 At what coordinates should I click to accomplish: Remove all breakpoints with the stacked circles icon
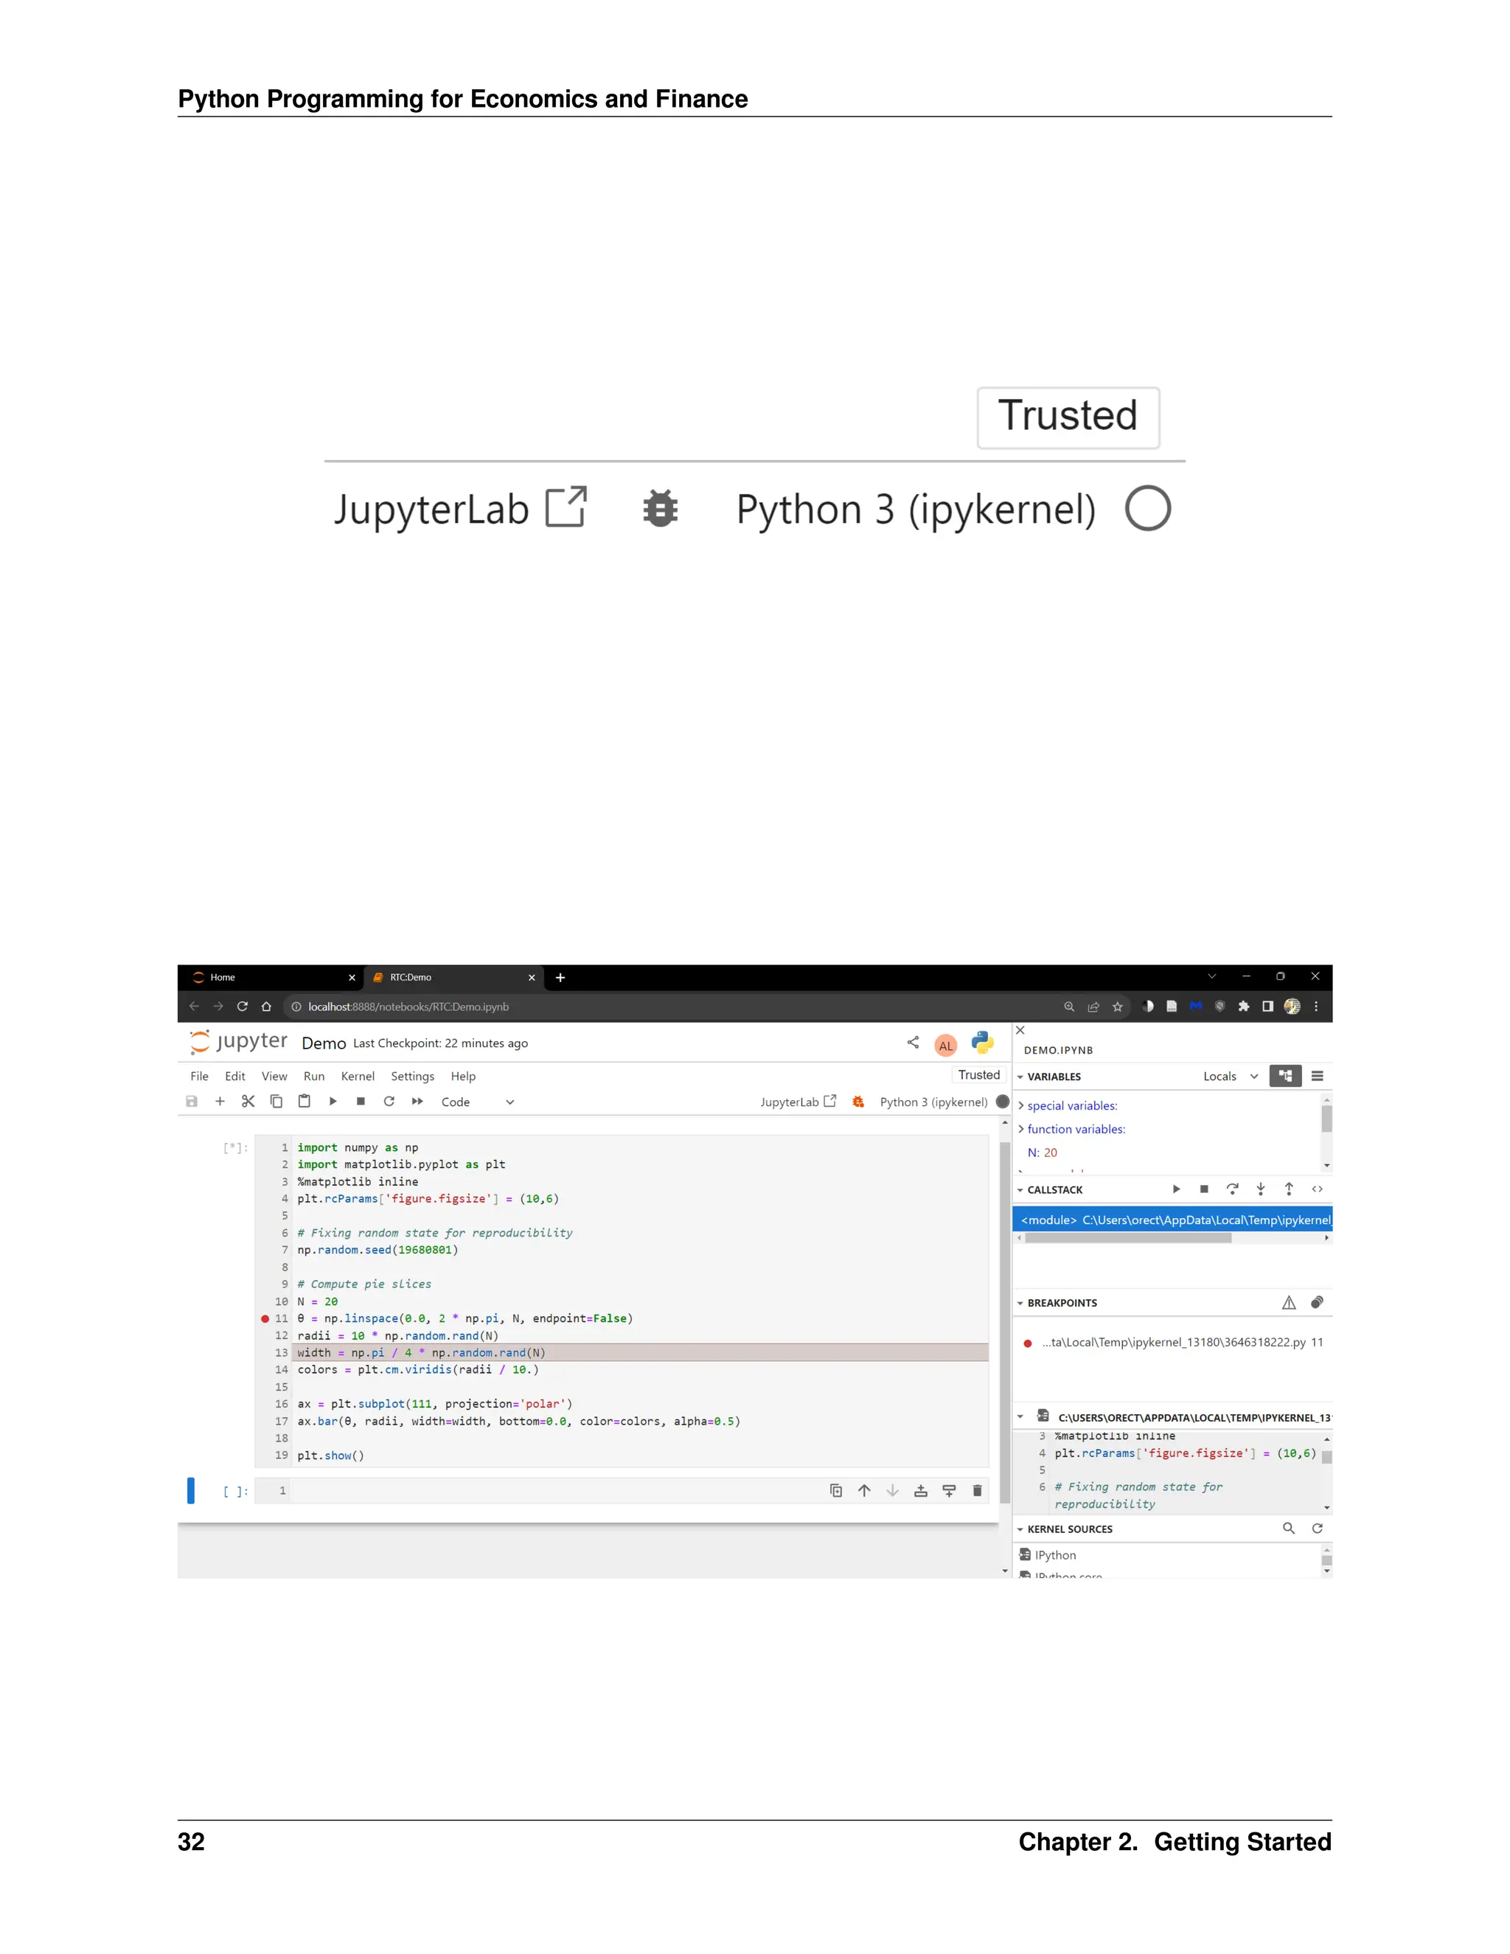pos(1317,1303)
